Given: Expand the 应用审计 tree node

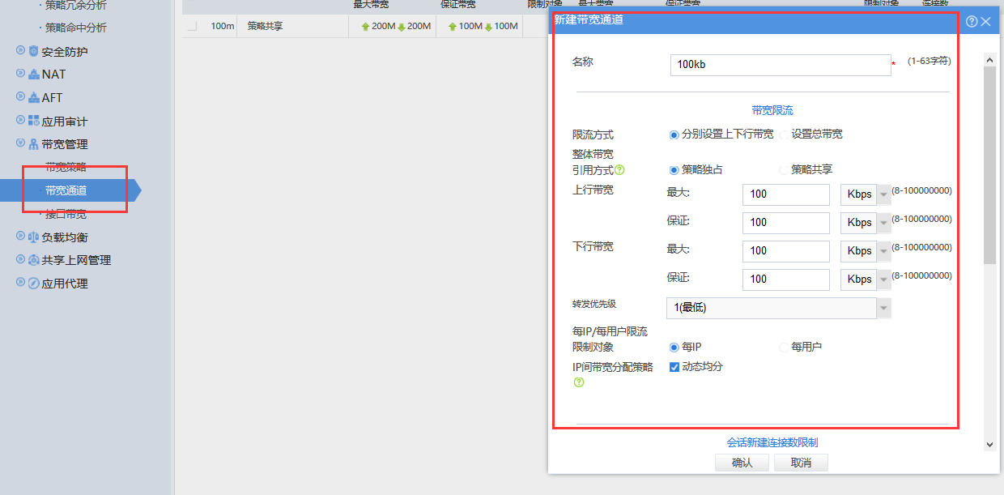Looking at the screenshot, I should tap(21, 121).
